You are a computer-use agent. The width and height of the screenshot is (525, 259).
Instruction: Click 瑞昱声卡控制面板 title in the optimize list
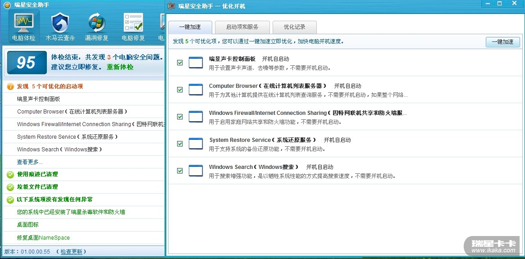(x=233, y=59)
